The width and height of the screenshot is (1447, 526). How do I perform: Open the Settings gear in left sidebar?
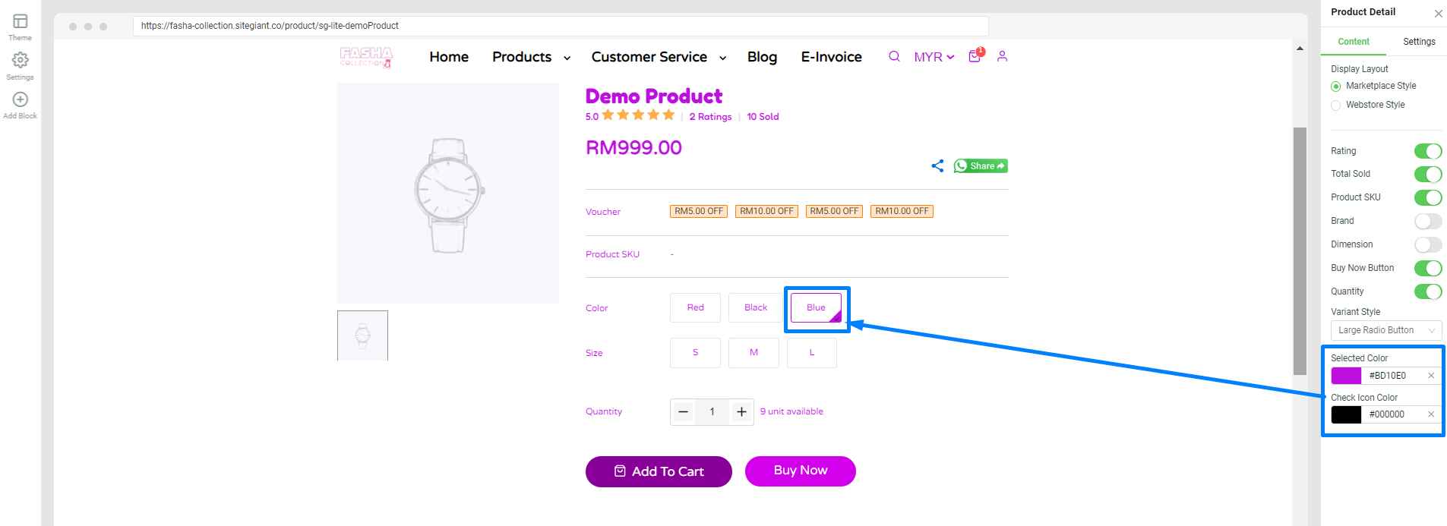(x=21, y=60)
